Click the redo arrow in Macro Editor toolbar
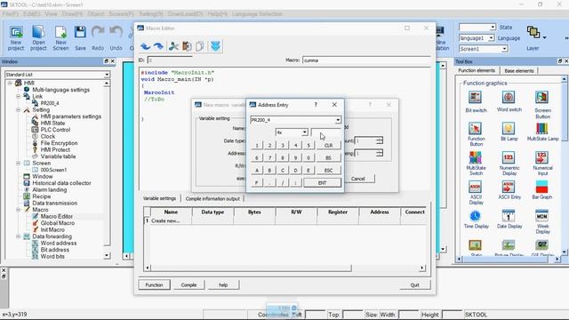The height and width of the screenshot is (320, 569). click(x=158, y=46)
